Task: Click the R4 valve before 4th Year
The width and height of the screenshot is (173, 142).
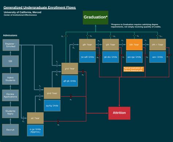Action: pos(73,44)
